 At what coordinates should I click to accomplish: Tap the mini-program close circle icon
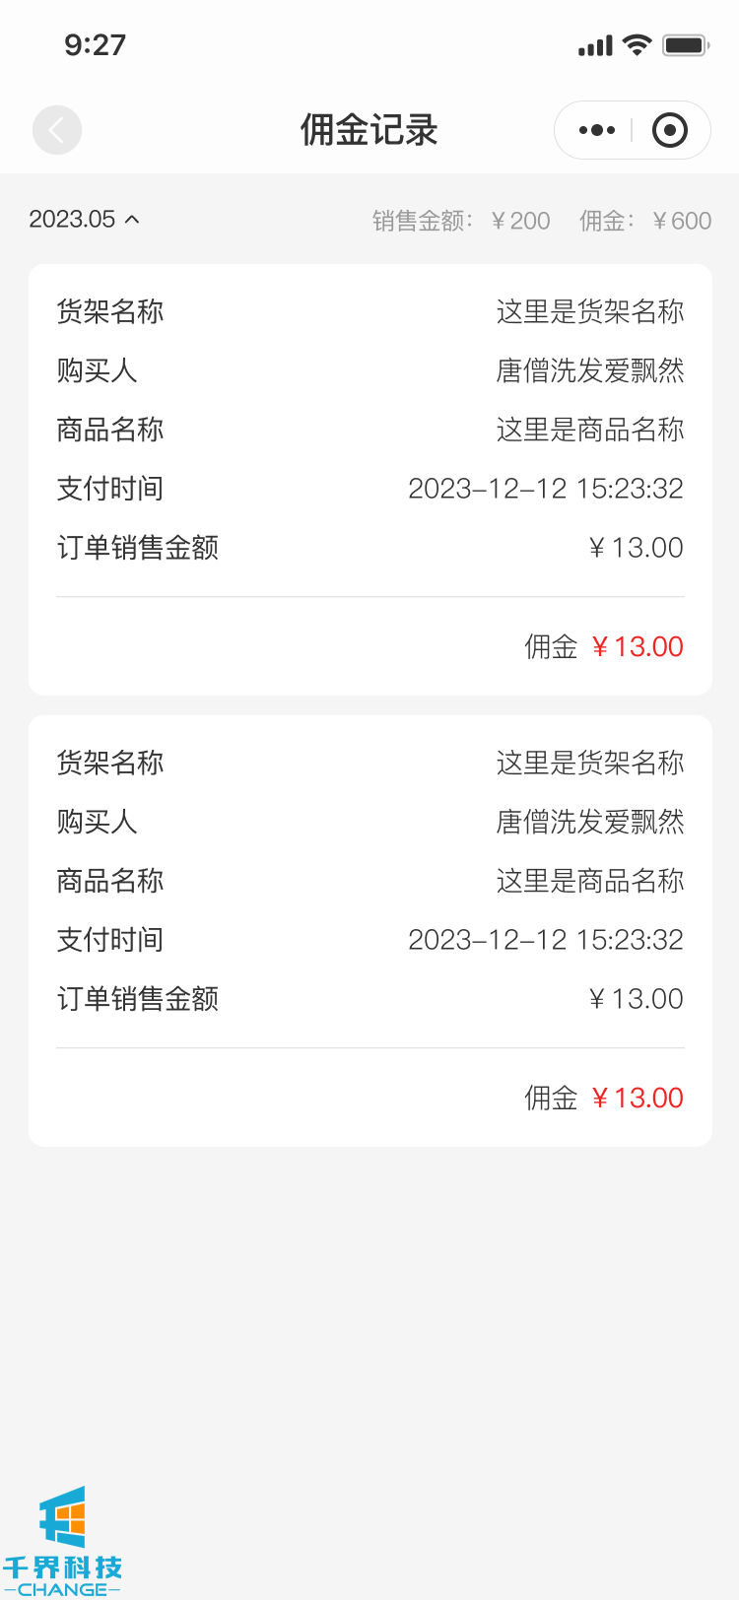(x=670, y=130)
